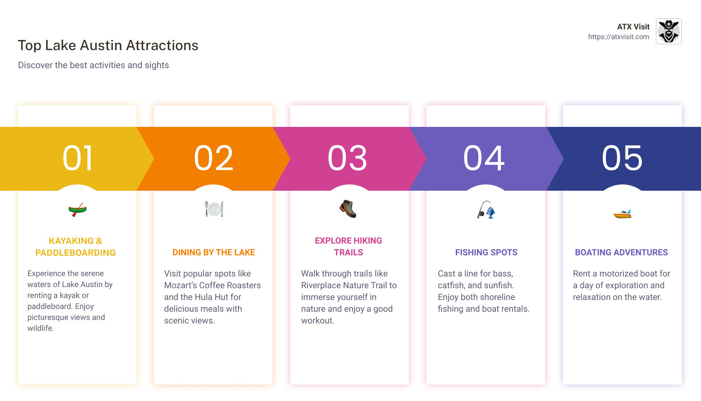Click the Fishing Spots heading
Image resolution: width=701 pixels, height=401 pixels.
[x=486, y=253]
